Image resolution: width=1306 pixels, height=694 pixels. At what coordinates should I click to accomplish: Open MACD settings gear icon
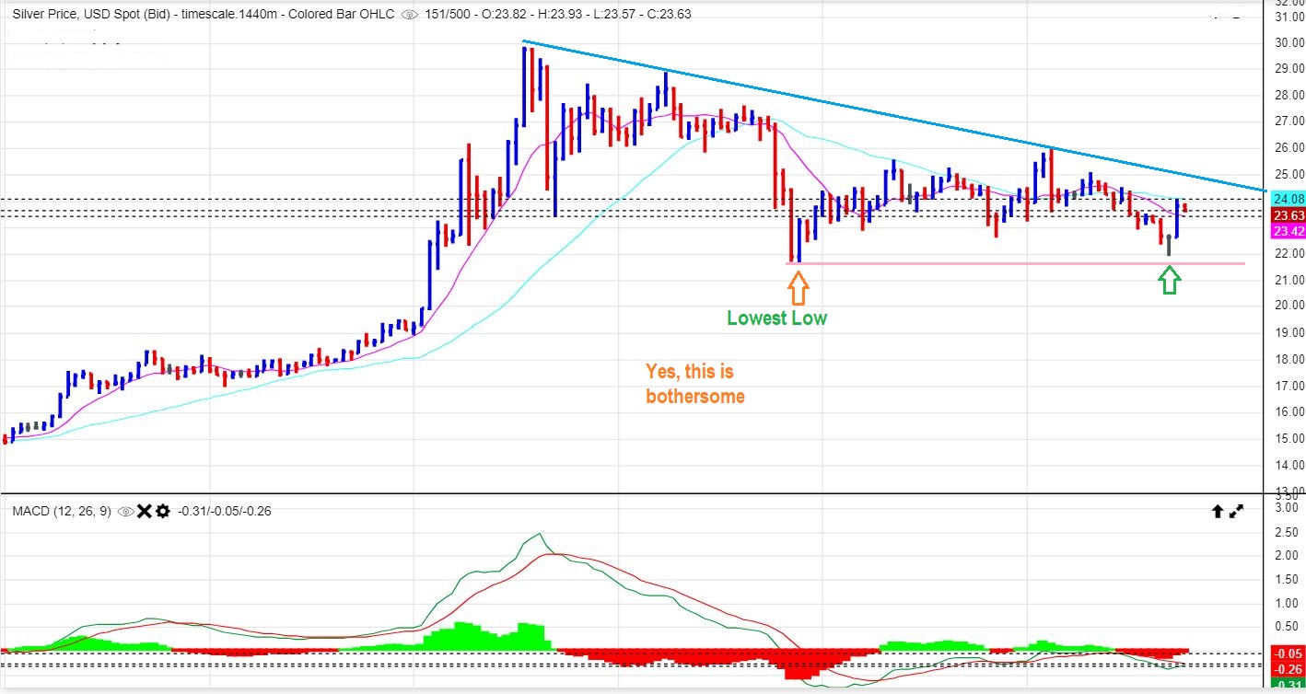point(162,512)
